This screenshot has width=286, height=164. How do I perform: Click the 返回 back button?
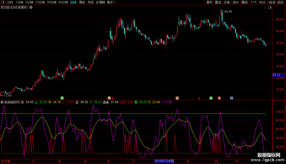tap(280, 2)
